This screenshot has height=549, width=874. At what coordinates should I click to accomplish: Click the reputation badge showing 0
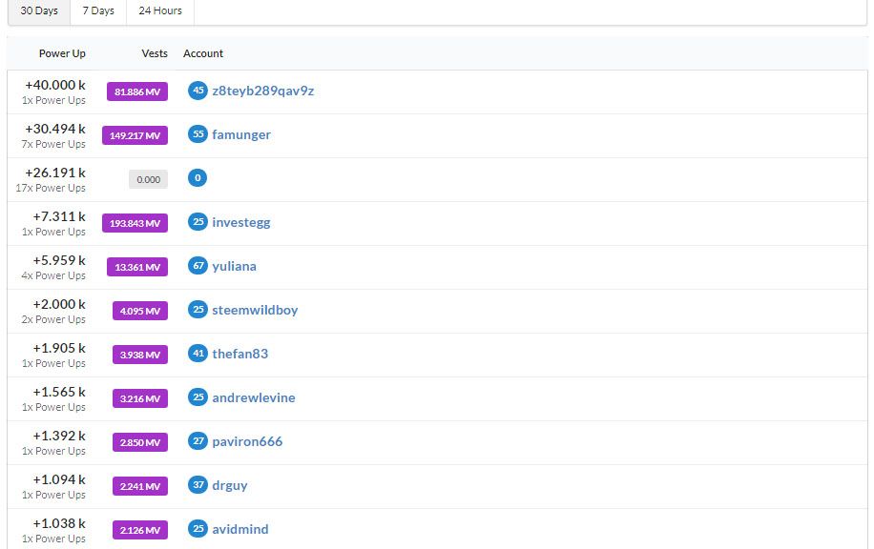pos(198,178)
